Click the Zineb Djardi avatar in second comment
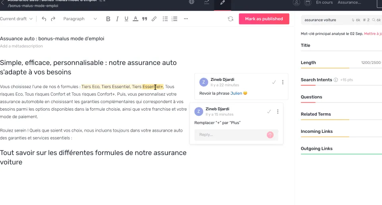 (199, 111)
